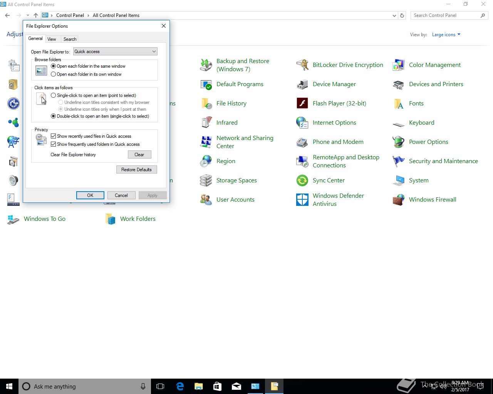The width and height of the screenshot is (493, 394).
Task: Open the Default Programs icon
Action: click(x=206, y=84)
